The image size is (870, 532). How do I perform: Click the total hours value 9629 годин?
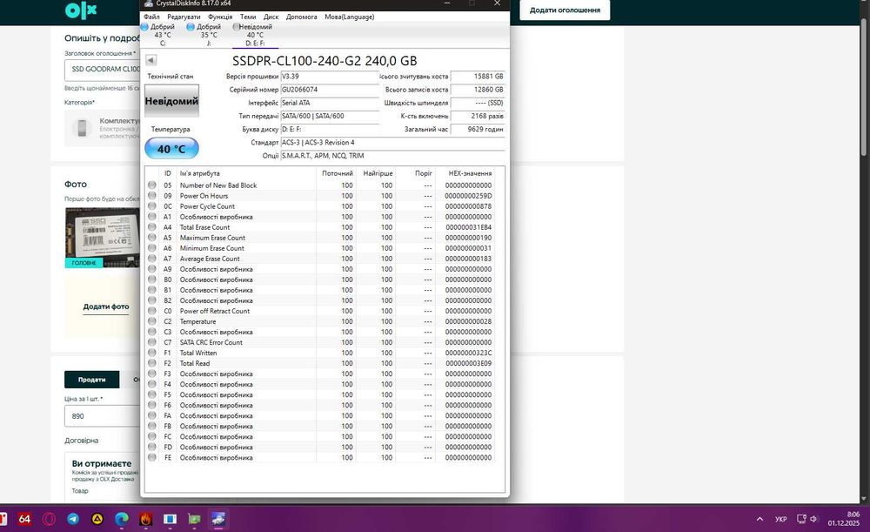(x=477, y=129)
